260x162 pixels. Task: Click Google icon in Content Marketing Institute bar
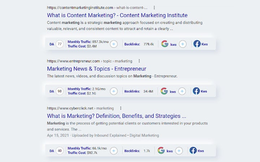tap(165, 44)
